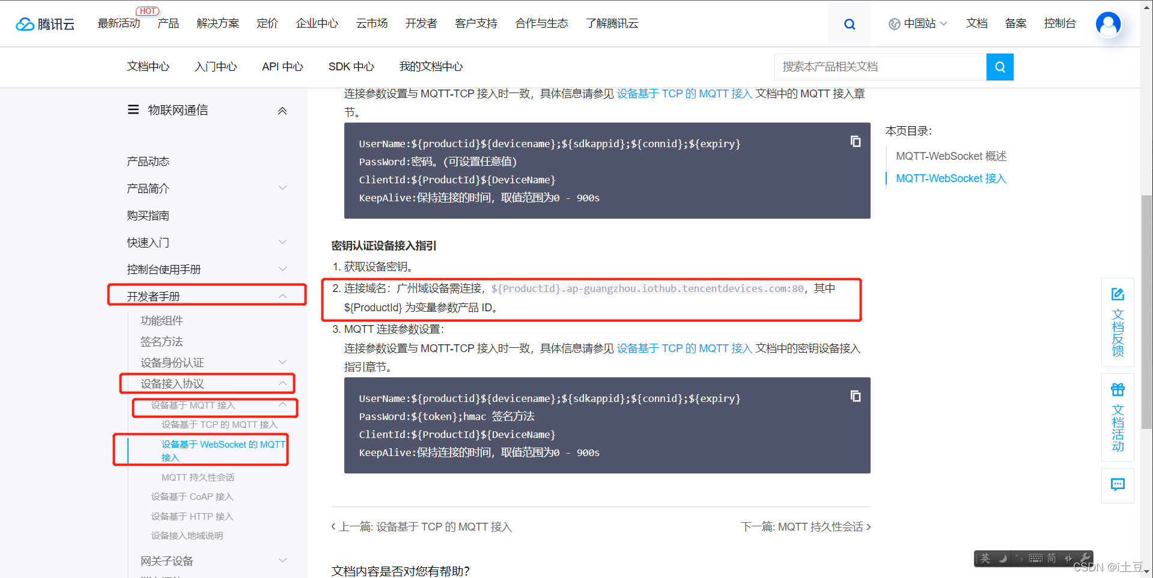Image resolution: width=1153 pixels, height=578 pixels.
Task: Jump to MQTT-WebSocket 概述 in page index
Action: coord(951,156)
